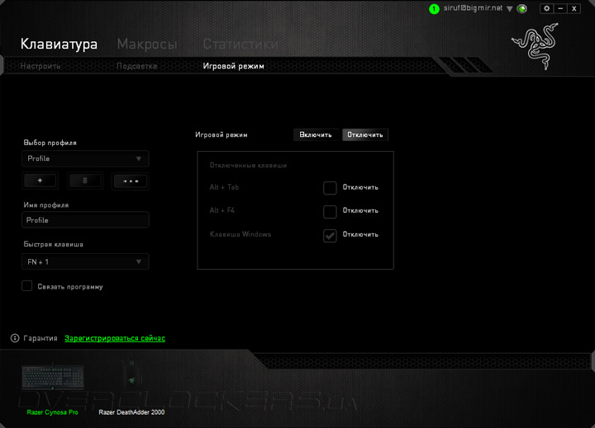Open more profile options ellipsis button
Screen dimensions: 595x428
[x=131, y=181]
